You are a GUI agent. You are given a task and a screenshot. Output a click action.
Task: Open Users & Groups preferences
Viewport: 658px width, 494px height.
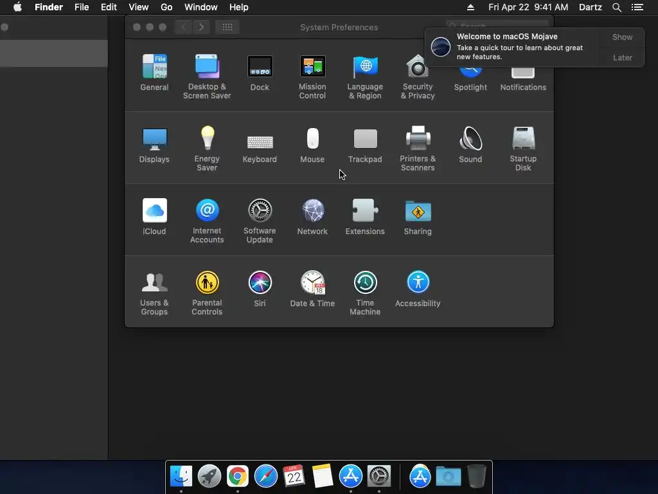coord(154,293)
